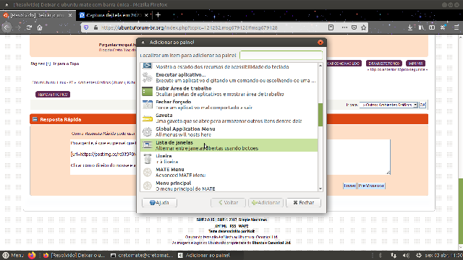463x260 pixels.
Task: Open the volume indicator in system tray
Action: [406, 255]
